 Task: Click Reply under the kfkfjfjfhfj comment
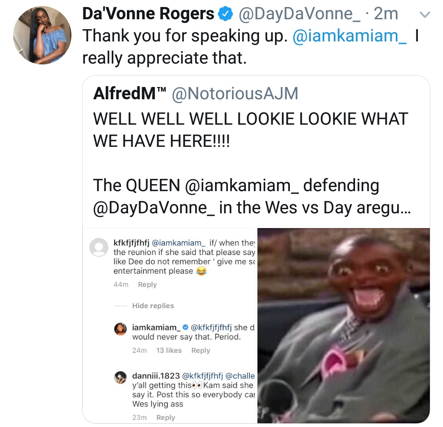[x=147, y=285]
